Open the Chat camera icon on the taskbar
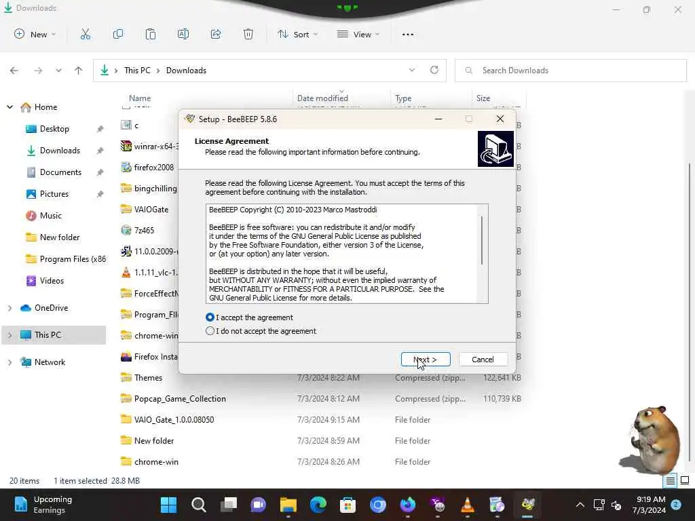The height and width of the screenshot is (521, 695). (259, 505)
